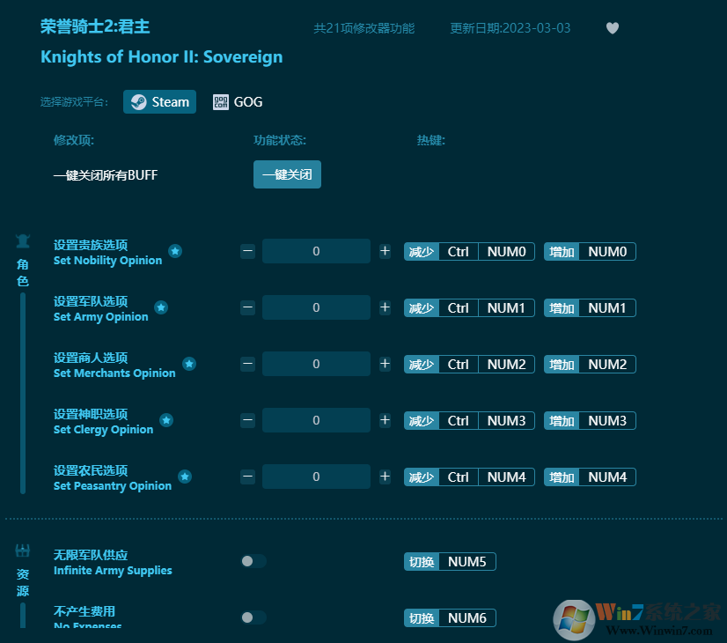Click the Knights of Honor II: Sovereign title

161,57
